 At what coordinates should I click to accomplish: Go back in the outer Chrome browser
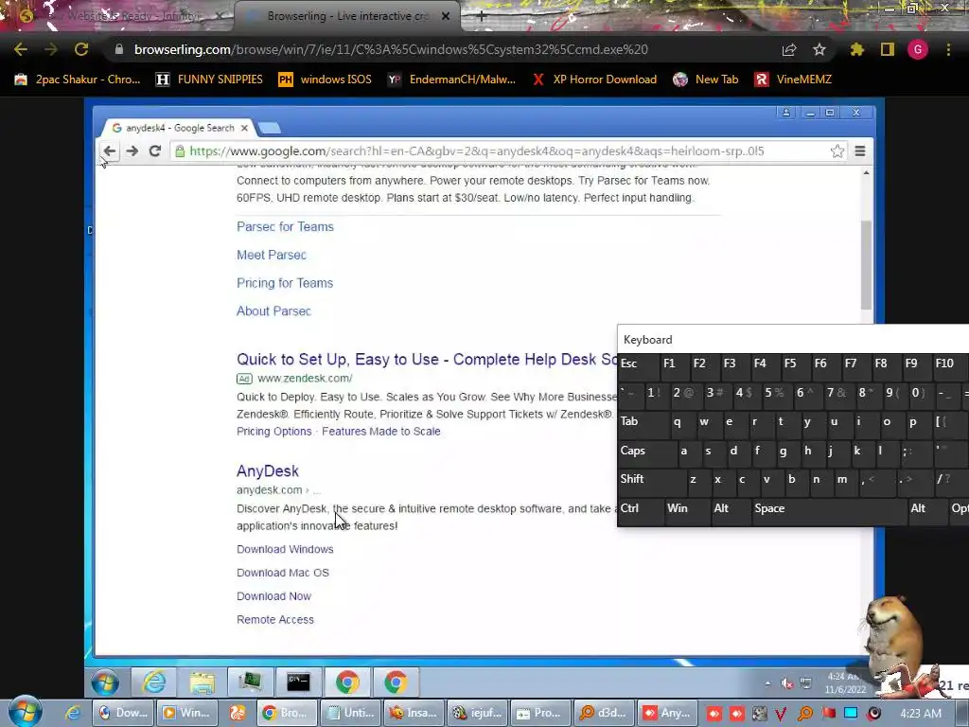pos(21,49)
